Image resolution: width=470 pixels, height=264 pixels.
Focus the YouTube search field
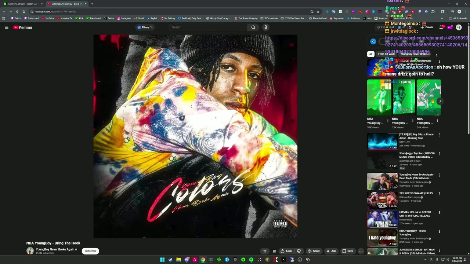point(209,27)
